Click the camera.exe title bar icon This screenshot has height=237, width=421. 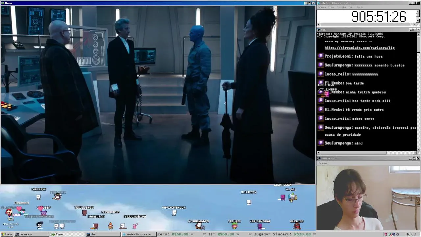pos(319,158)
